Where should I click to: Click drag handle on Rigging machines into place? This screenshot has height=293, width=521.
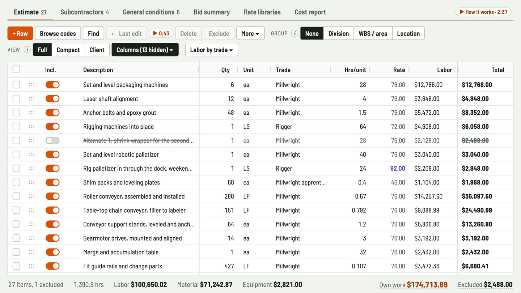tap(31, 127)
